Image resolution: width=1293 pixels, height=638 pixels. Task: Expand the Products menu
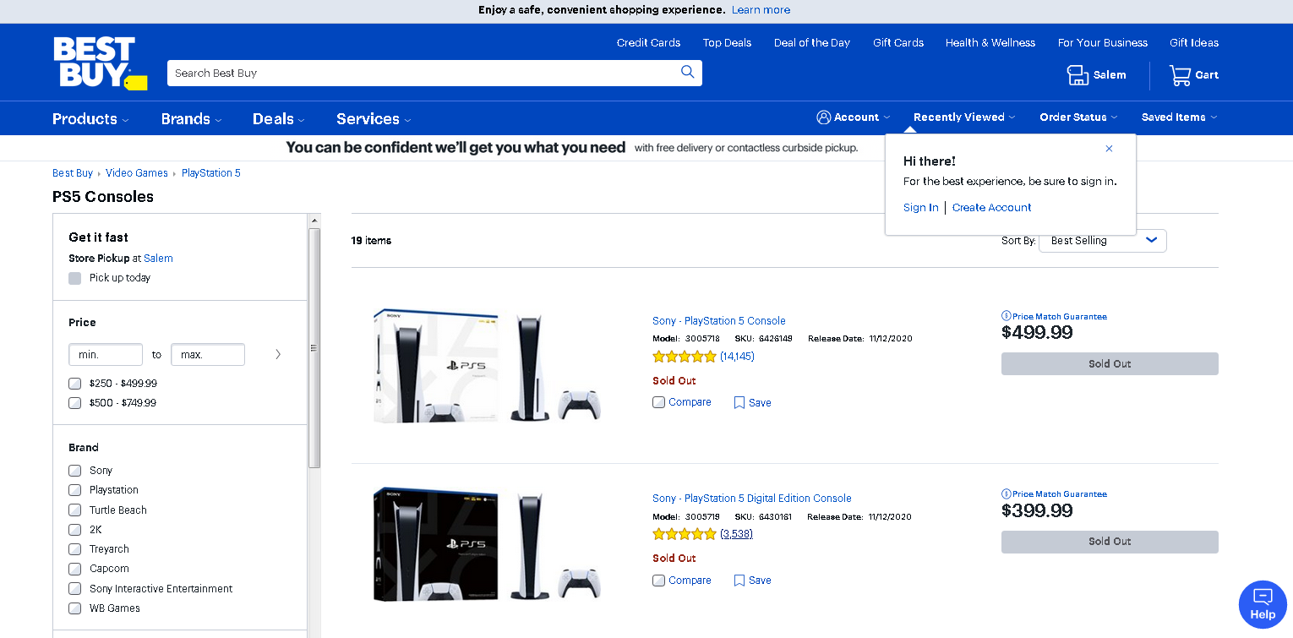[x=90, y=119]
